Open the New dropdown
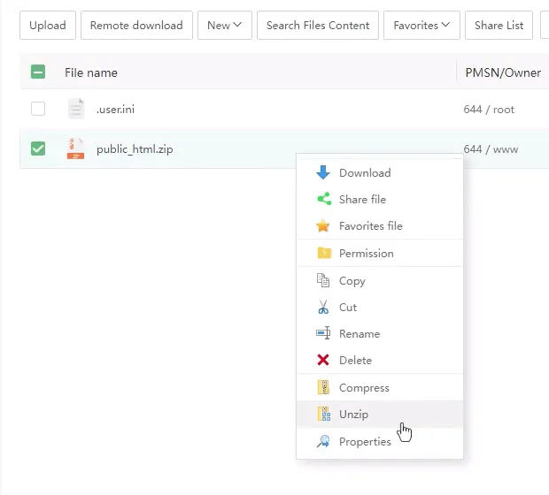This screenshot has height=495, width=549. click(224, 25)
